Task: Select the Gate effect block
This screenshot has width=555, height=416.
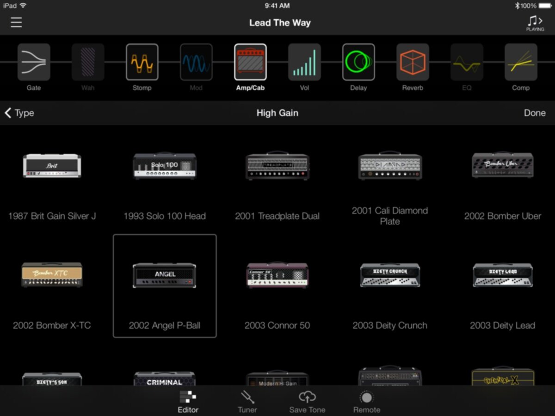Action: click(34, 62)
